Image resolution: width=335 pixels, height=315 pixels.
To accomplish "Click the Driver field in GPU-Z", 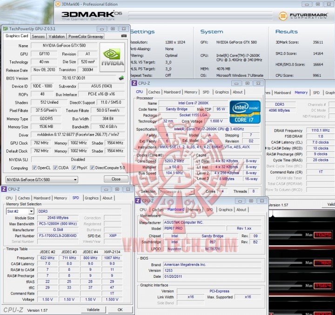I will (x=78, y=134).
